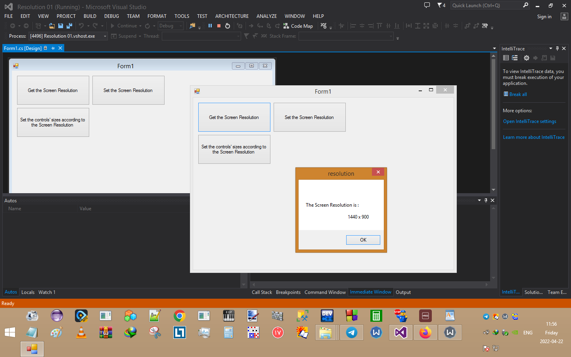The image size is (571, 357).
Task: Open the ARCHITECTURE menu
Action: pyautogui.click(x=232, y=16)
